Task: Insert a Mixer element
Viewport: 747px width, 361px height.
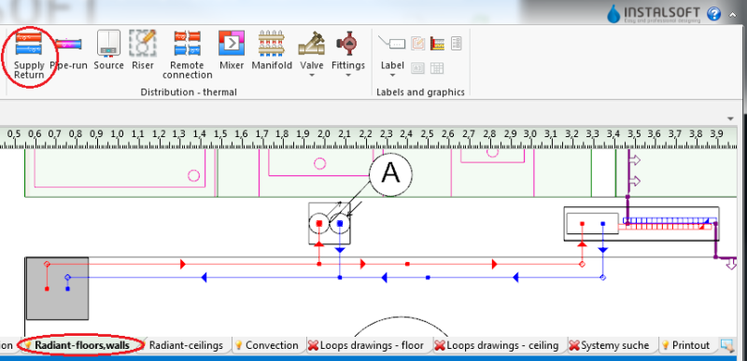Action: point(232,51)
